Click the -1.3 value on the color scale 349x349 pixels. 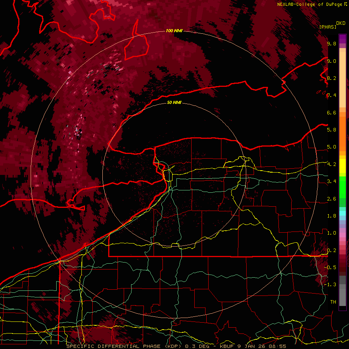tap(330, 285)
